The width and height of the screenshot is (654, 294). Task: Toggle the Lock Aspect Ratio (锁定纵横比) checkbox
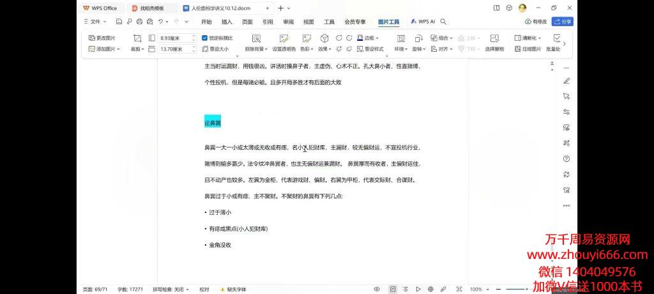(x=204, y=38)
